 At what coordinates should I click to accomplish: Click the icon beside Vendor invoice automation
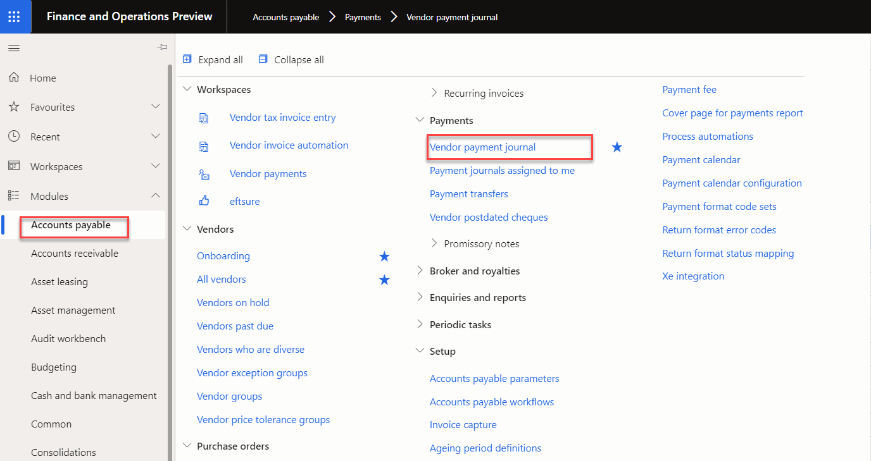coord(204,146)
